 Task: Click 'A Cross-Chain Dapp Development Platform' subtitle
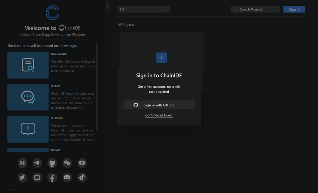tap(52, 34)
